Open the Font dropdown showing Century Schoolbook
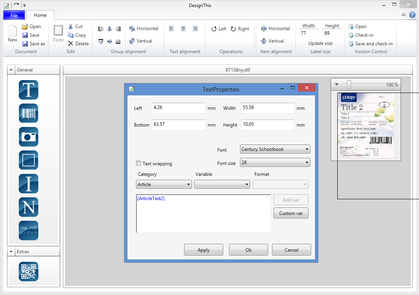The height and width of the screenshot is (295, 419). click(275, 149)
